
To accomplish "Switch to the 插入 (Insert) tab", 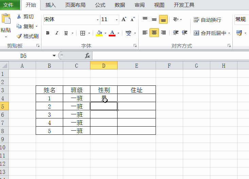I will tap(50, 5).
